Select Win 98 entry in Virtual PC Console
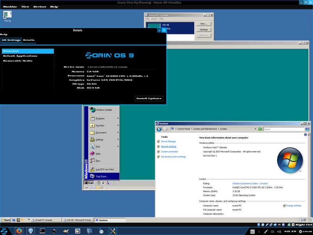The width and height of the screenshot is (313, 235). 170,27
